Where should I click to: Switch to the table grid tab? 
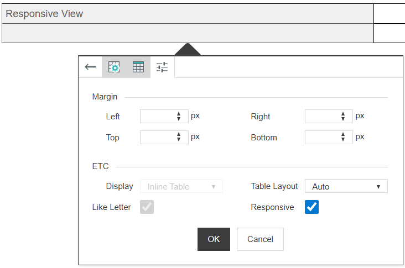tap(138, 67)
